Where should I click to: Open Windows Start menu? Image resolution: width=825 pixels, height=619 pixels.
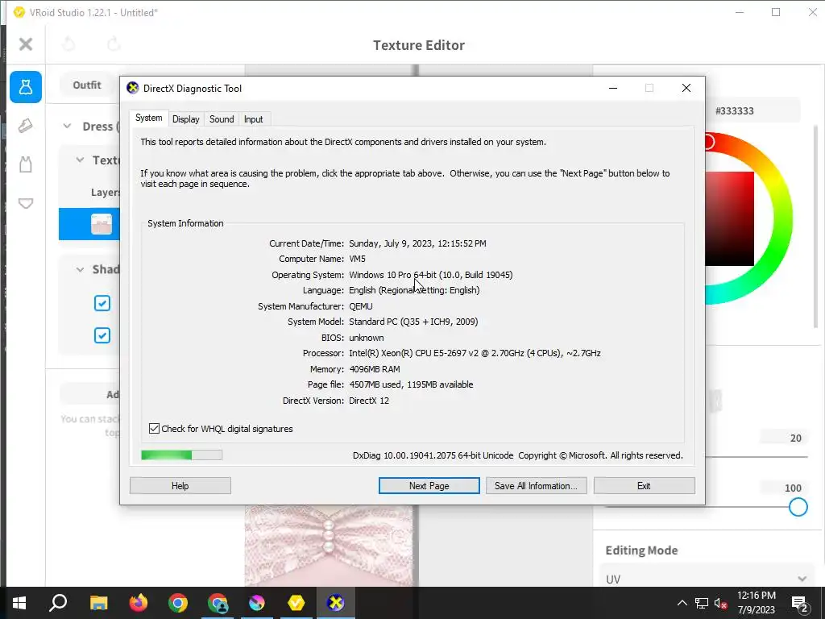[x=19, y=603]
